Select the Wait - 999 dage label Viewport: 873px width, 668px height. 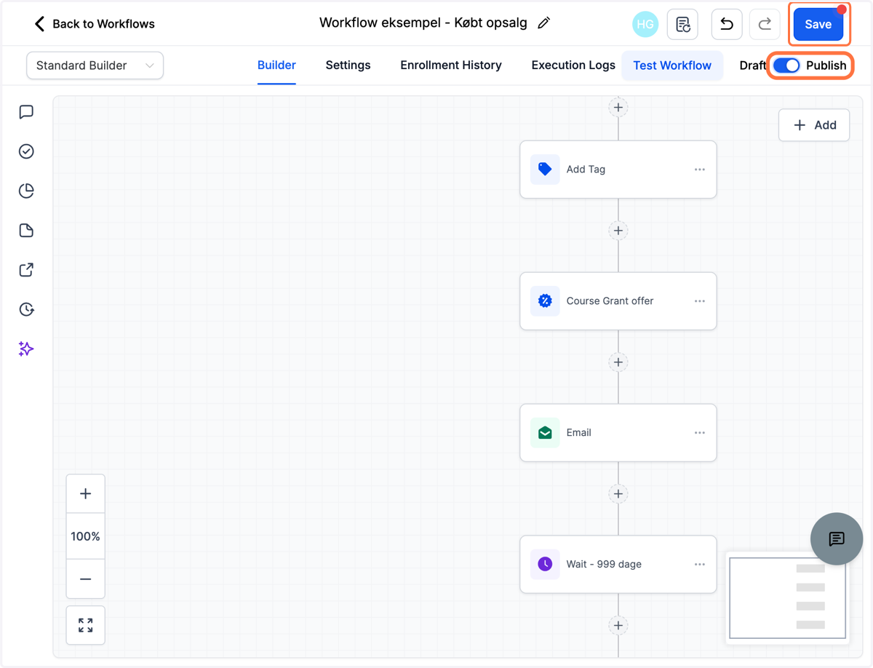[x=604, y=565]
